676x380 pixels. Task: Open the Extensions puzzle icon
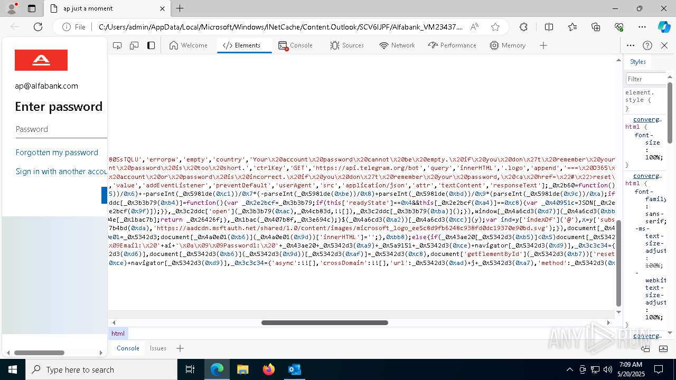(523, 27)
